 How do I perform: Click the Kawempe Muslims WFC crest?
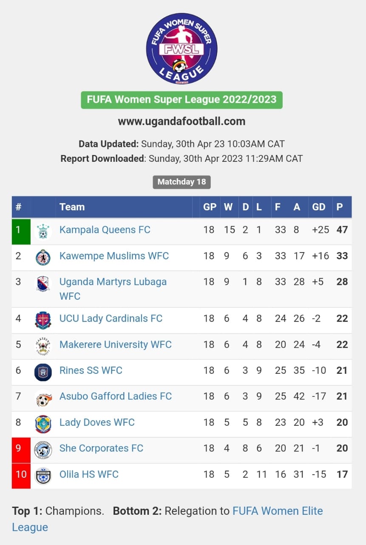pos(43,258)
